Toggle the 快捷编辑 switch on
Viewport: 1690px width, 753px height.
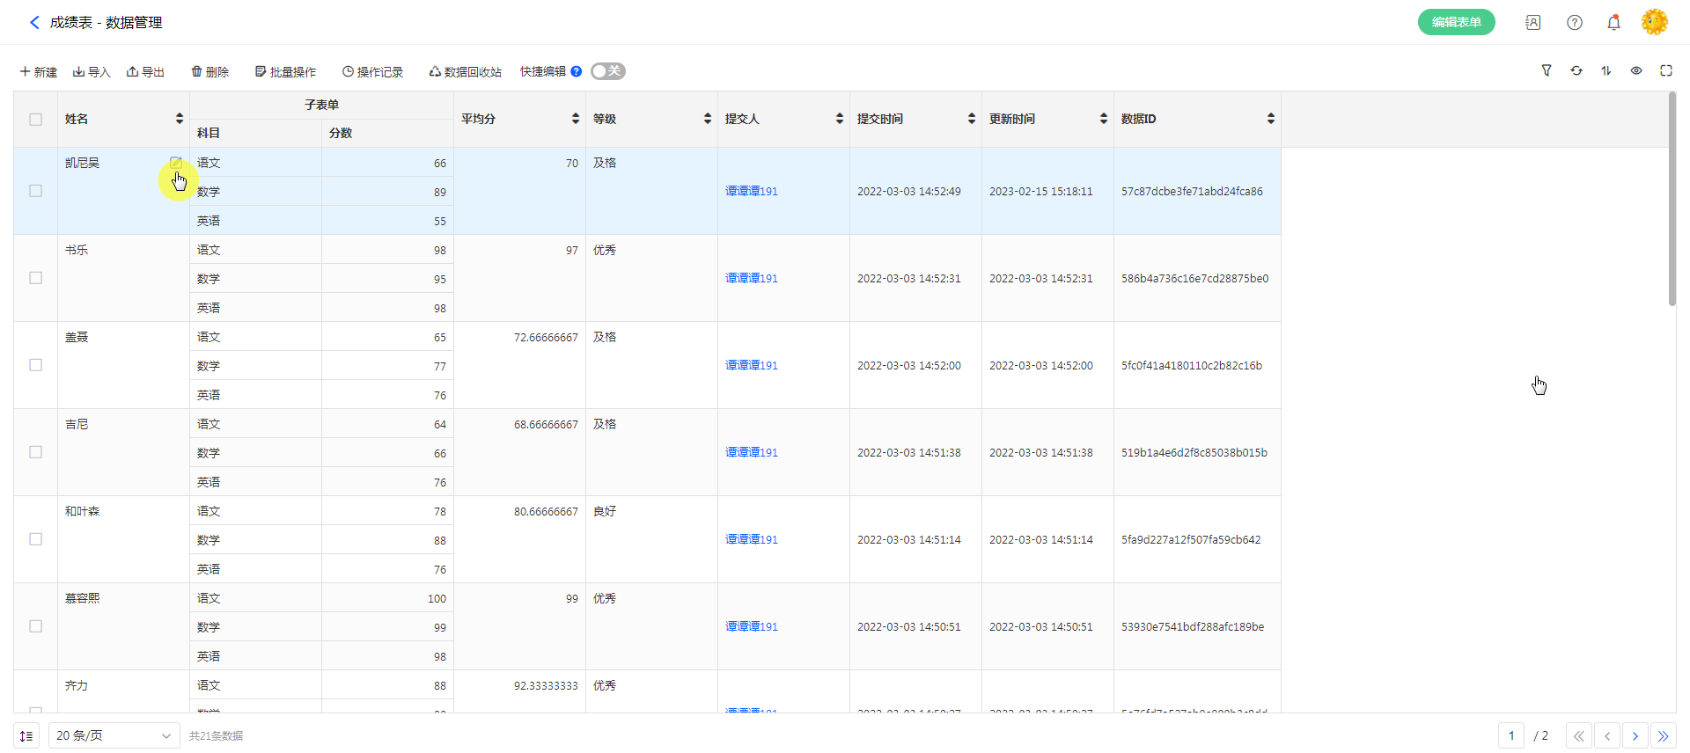coord(607,71)
